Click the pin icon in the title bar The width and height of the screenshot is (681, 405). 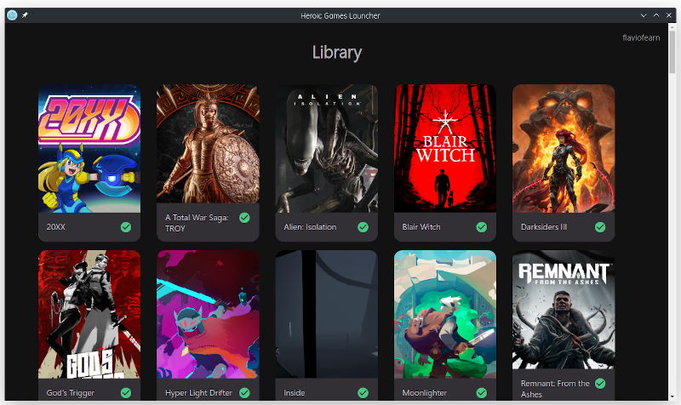(x=25, y=15)
